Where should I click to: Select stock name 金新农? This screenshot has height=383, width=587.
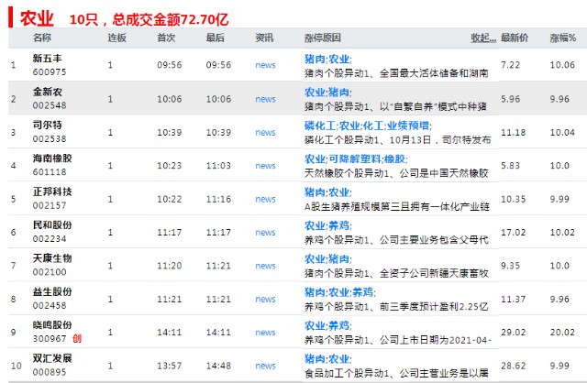47,92
